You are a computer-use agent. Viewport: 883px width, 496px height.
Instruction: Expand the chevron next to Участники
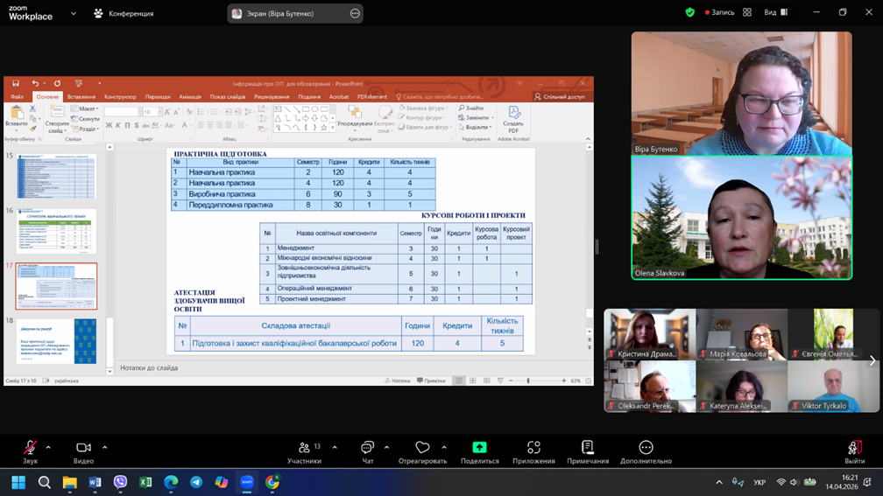(335, 448)
